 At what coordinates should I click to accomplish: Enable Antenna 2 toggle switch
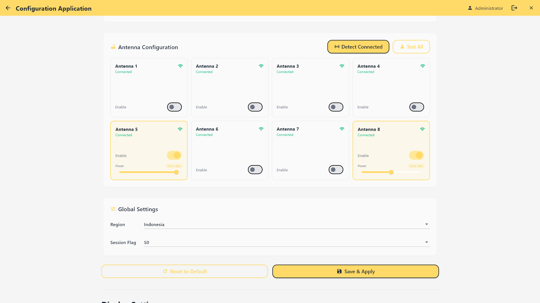pyautogui.click(x=255, y=107)
